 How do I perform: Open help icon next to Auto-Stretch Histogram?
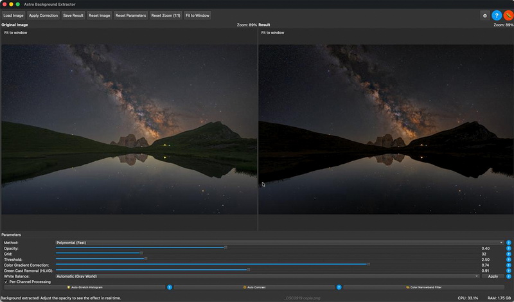point(170,287)
